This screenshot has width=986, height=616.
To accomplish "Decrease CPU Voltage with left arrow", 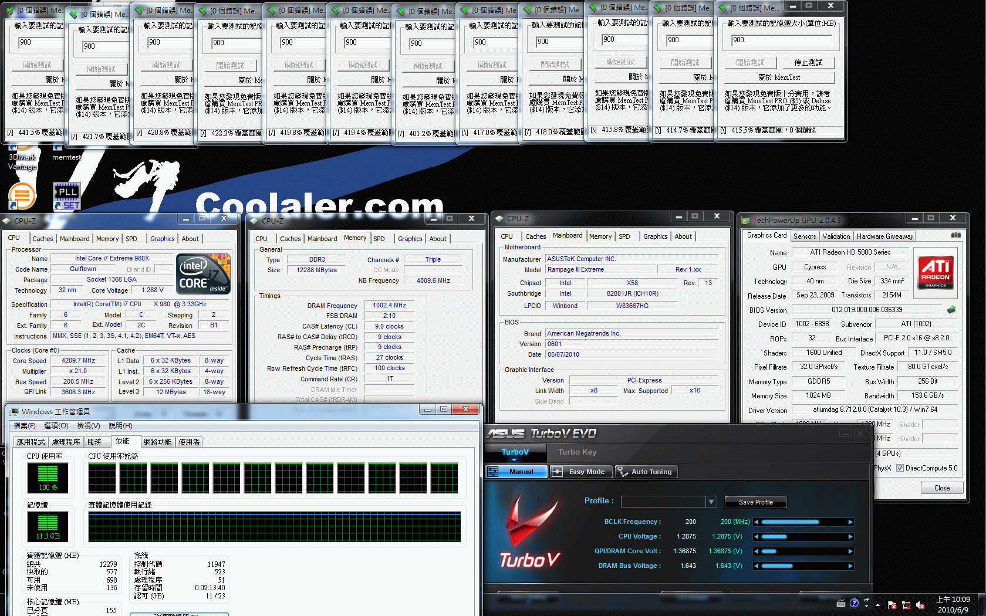I will click(x=757, y=536).
